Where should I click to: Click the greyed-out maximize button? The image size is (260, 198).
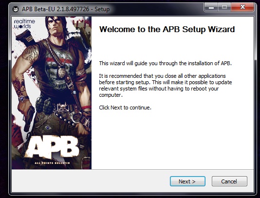(224, 7)
